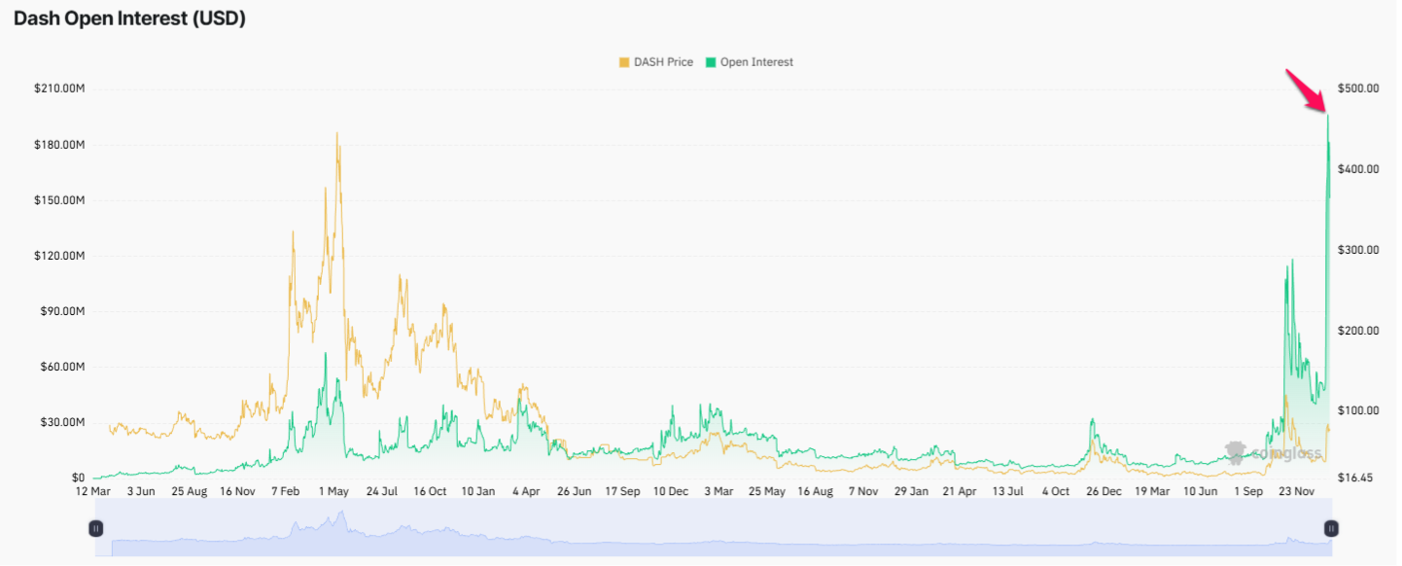
Task: Click the middle of the range slider preview
Action: [713, 528]
